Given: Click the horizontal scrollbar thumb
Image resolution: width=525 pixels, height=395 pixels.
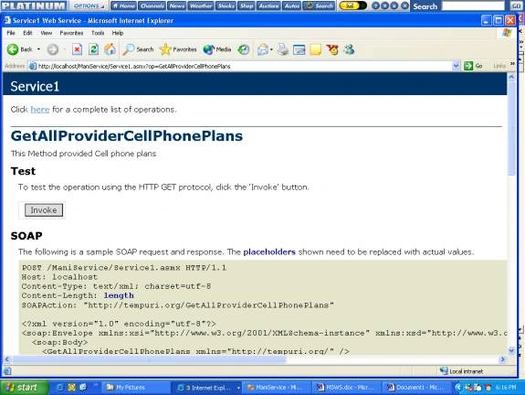Looking at the screenshot, I should pos(149,359).
